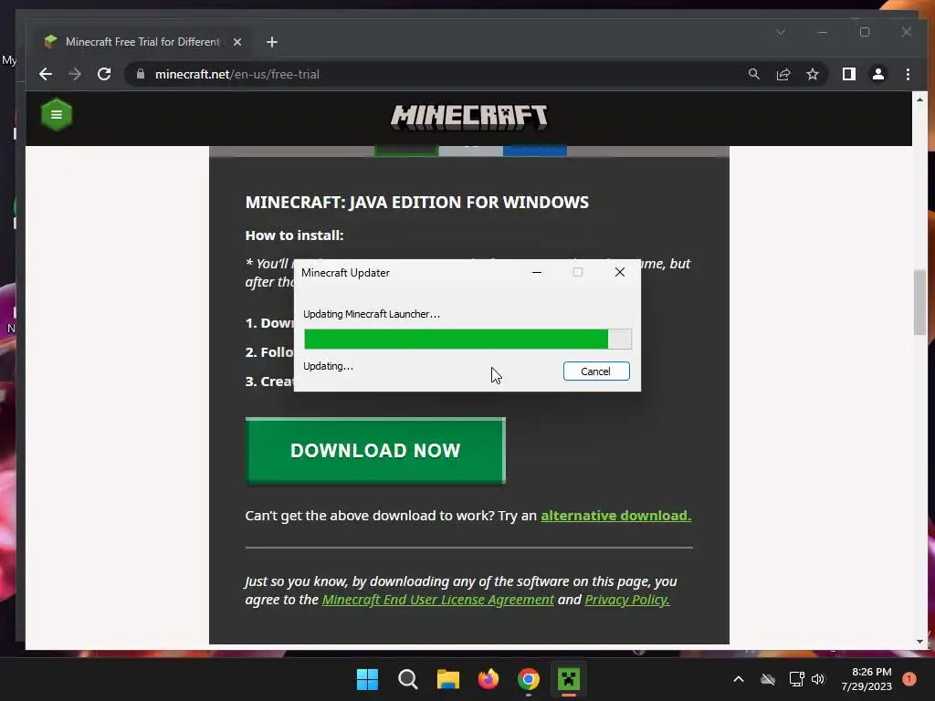The height and width of the screenshot is (701, 935).
Task: Go back using the browser back arrow
Action: click(x=46, y=75)
